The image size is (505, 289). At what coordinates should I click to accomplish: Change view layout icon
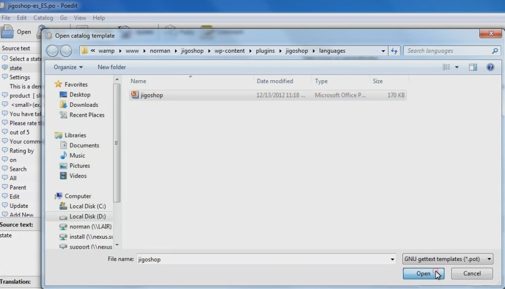point(447,67)
